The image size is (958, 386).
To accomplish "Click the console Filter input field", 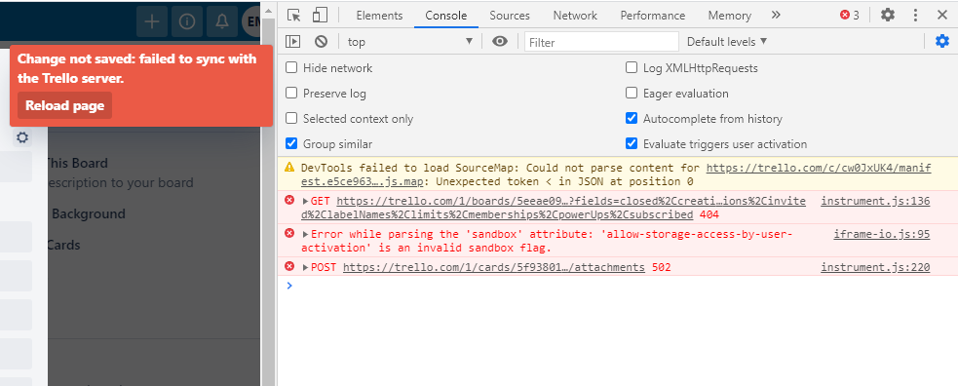I will pyautogui.click(x=601, y=42).
